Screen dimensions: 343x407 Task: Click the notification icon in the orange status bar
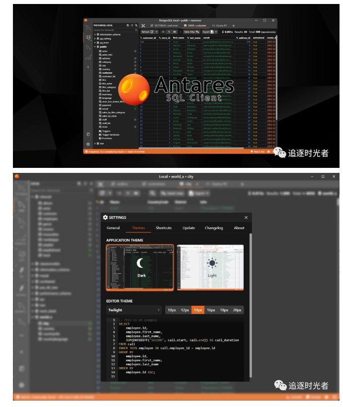[268, 151]
